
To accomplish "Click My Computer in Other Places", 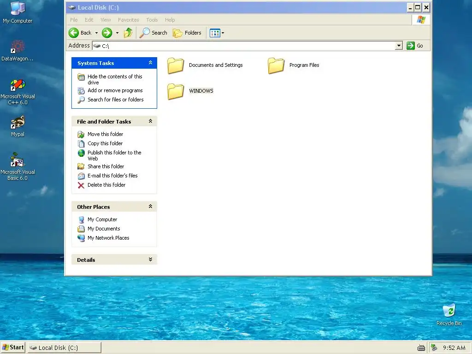I will click(102, 220).
